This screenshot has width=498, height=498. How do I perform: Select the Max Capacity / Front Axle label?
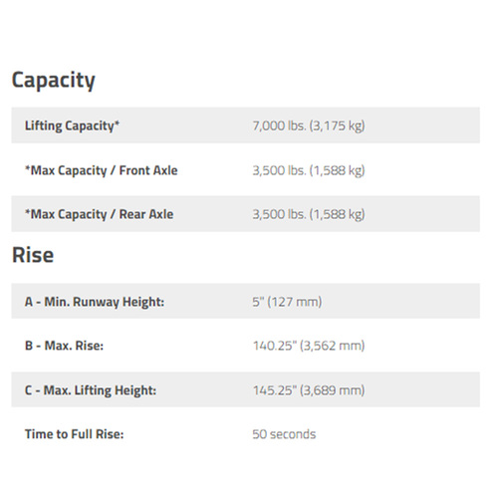tap(102, 170)
